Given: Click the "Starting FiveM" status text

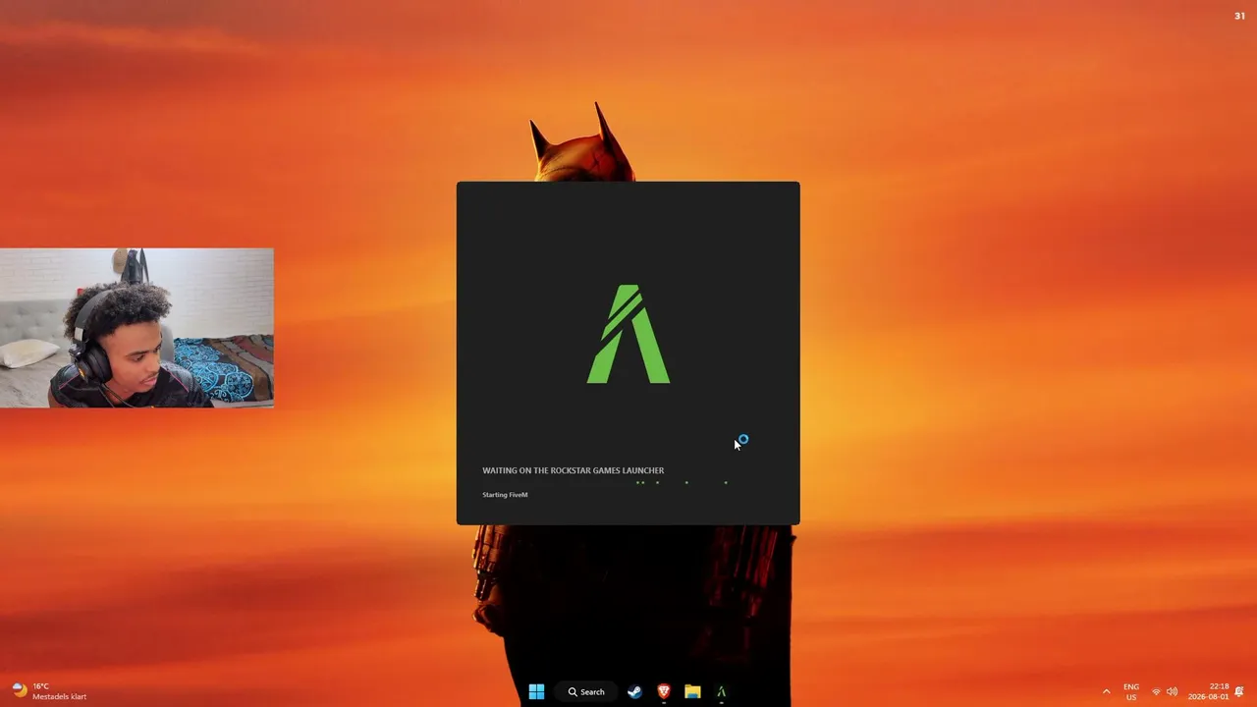Looking at the screenshot, I should click(x=505, y=495).
